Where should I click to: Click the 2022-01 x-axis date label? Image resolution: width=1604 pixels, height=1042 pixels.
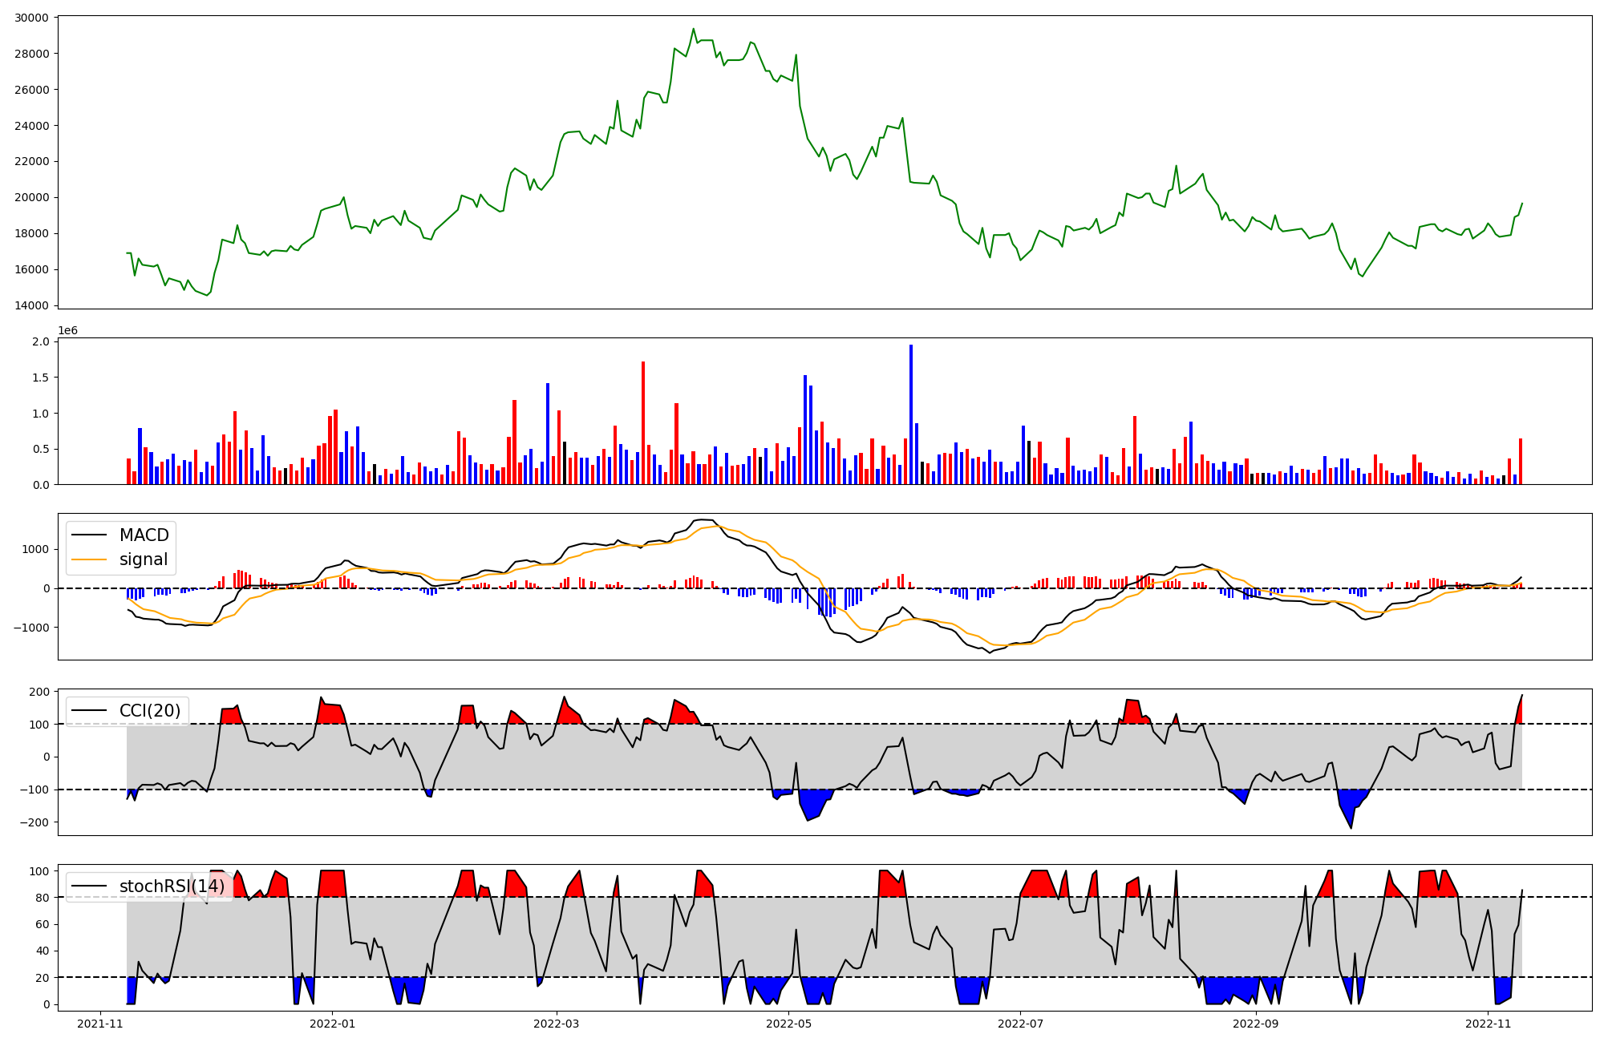pos(332,1024)
